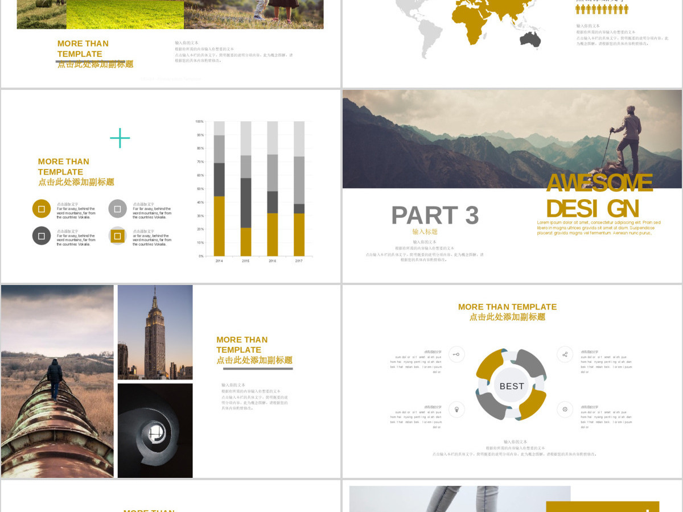Image resolution: width=683 pixels, height=512 pixels.
Task: Click the spiral staircase photo
Action: (155, 431)
